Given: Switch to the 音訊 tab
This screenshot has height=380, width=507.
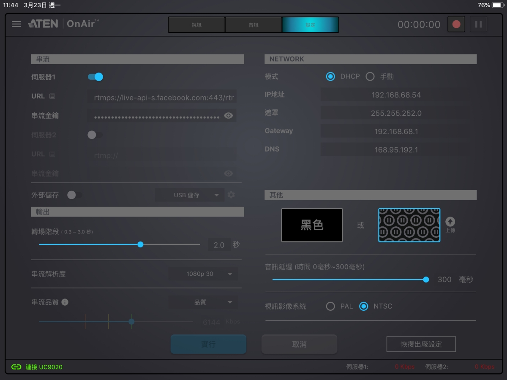Looking at the screenshot, I should coord(253,25).
